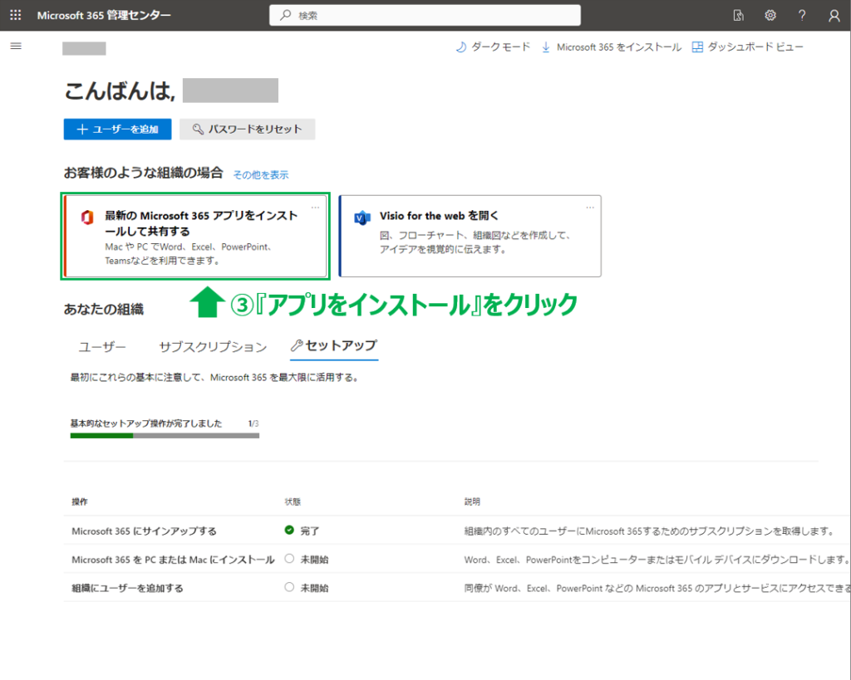
Task: Switch to the ユーザー tab
Action: click(x=102, y=346)
